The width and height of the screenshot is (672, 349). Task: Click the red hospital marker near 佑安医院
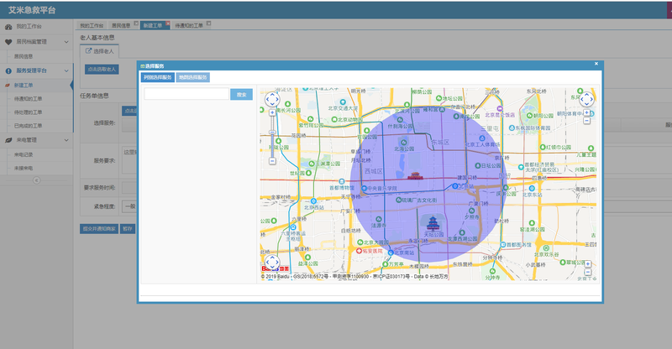click(x=360, y=251)
